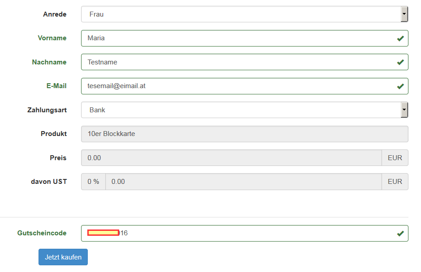Click the davon UST label
The width and height of the screenshot is (421, 272).
(x=49, y=182)
